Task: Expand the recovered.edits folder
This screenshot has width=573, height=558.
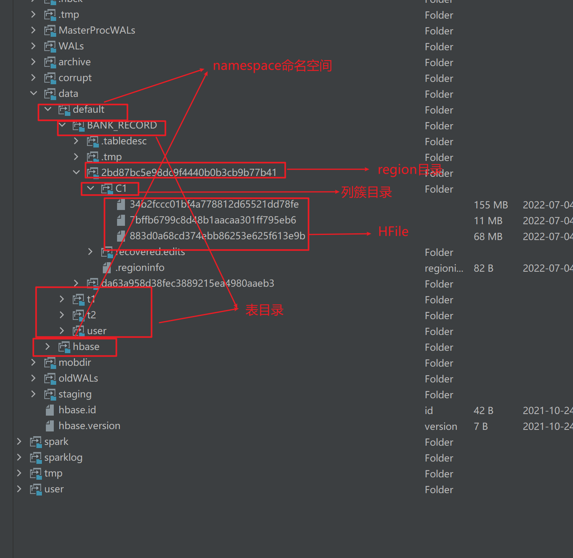Action: pyautogui.click(x=90, y=252)
